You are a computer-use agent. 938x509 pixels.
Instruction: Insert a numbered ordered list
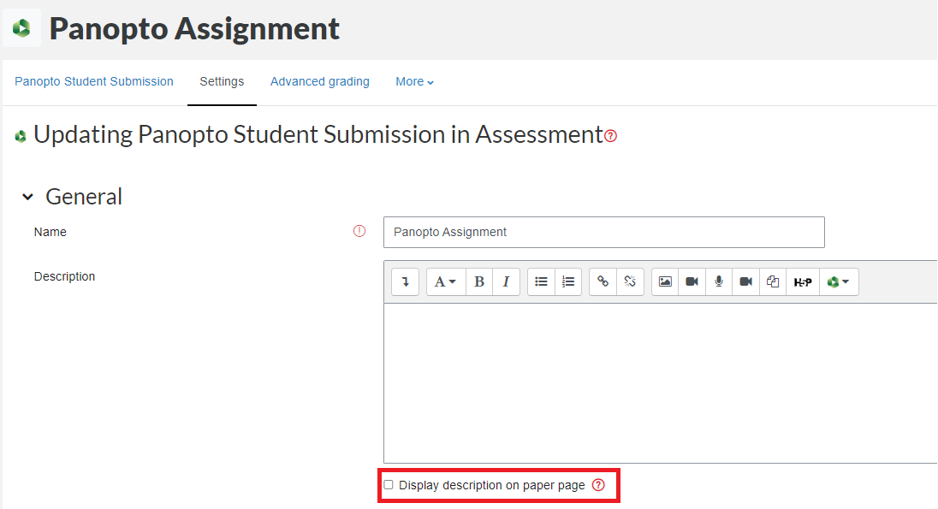coord(568,281)
